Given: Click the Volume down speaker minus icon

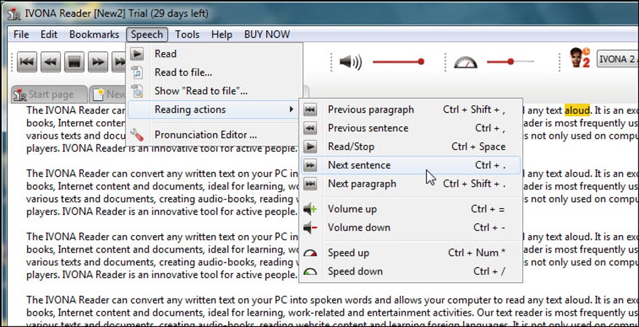Looking at the screenshot, I should pyautogui.click(x=310, y=228).
